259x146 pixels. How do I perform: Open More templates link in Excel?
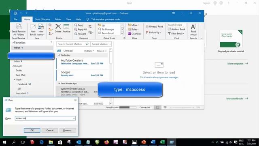pos(238,64)
